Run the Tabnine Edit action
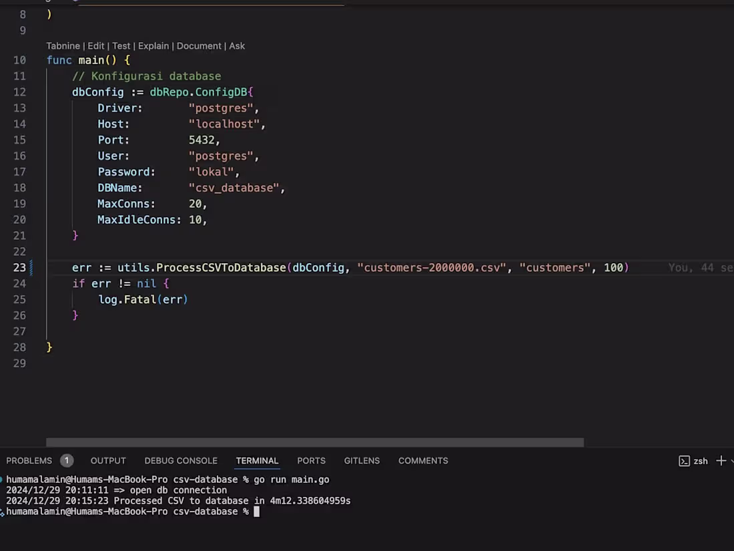This screenshot has height=551, width=734. [95, 45]
